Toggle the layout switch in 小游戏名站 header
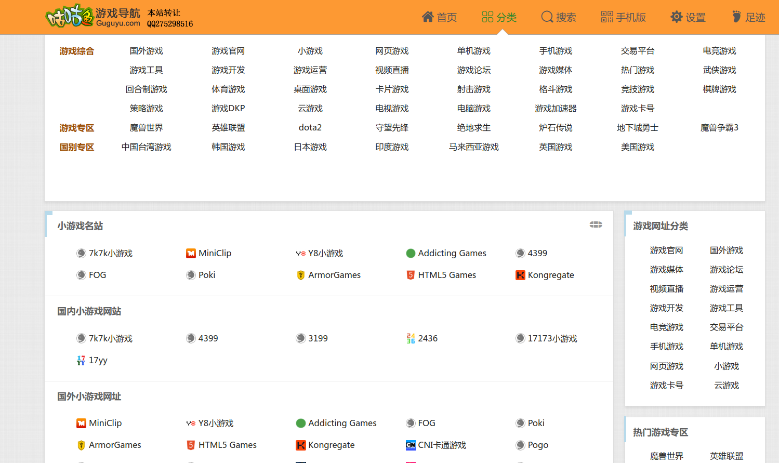 pyautogui.click(x=596, y=224)
